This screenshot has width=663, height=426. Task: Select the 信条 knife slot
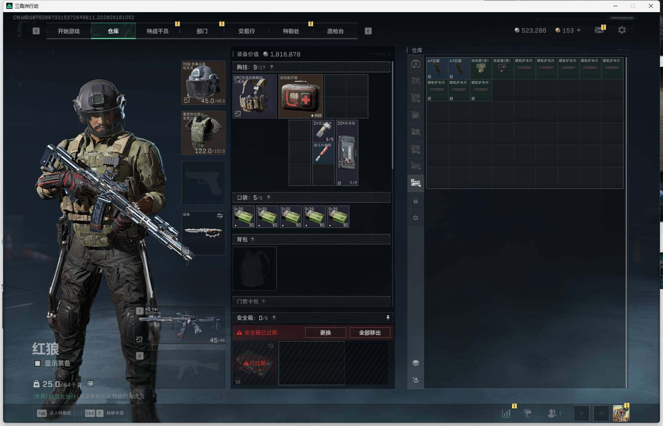point(203,233)
